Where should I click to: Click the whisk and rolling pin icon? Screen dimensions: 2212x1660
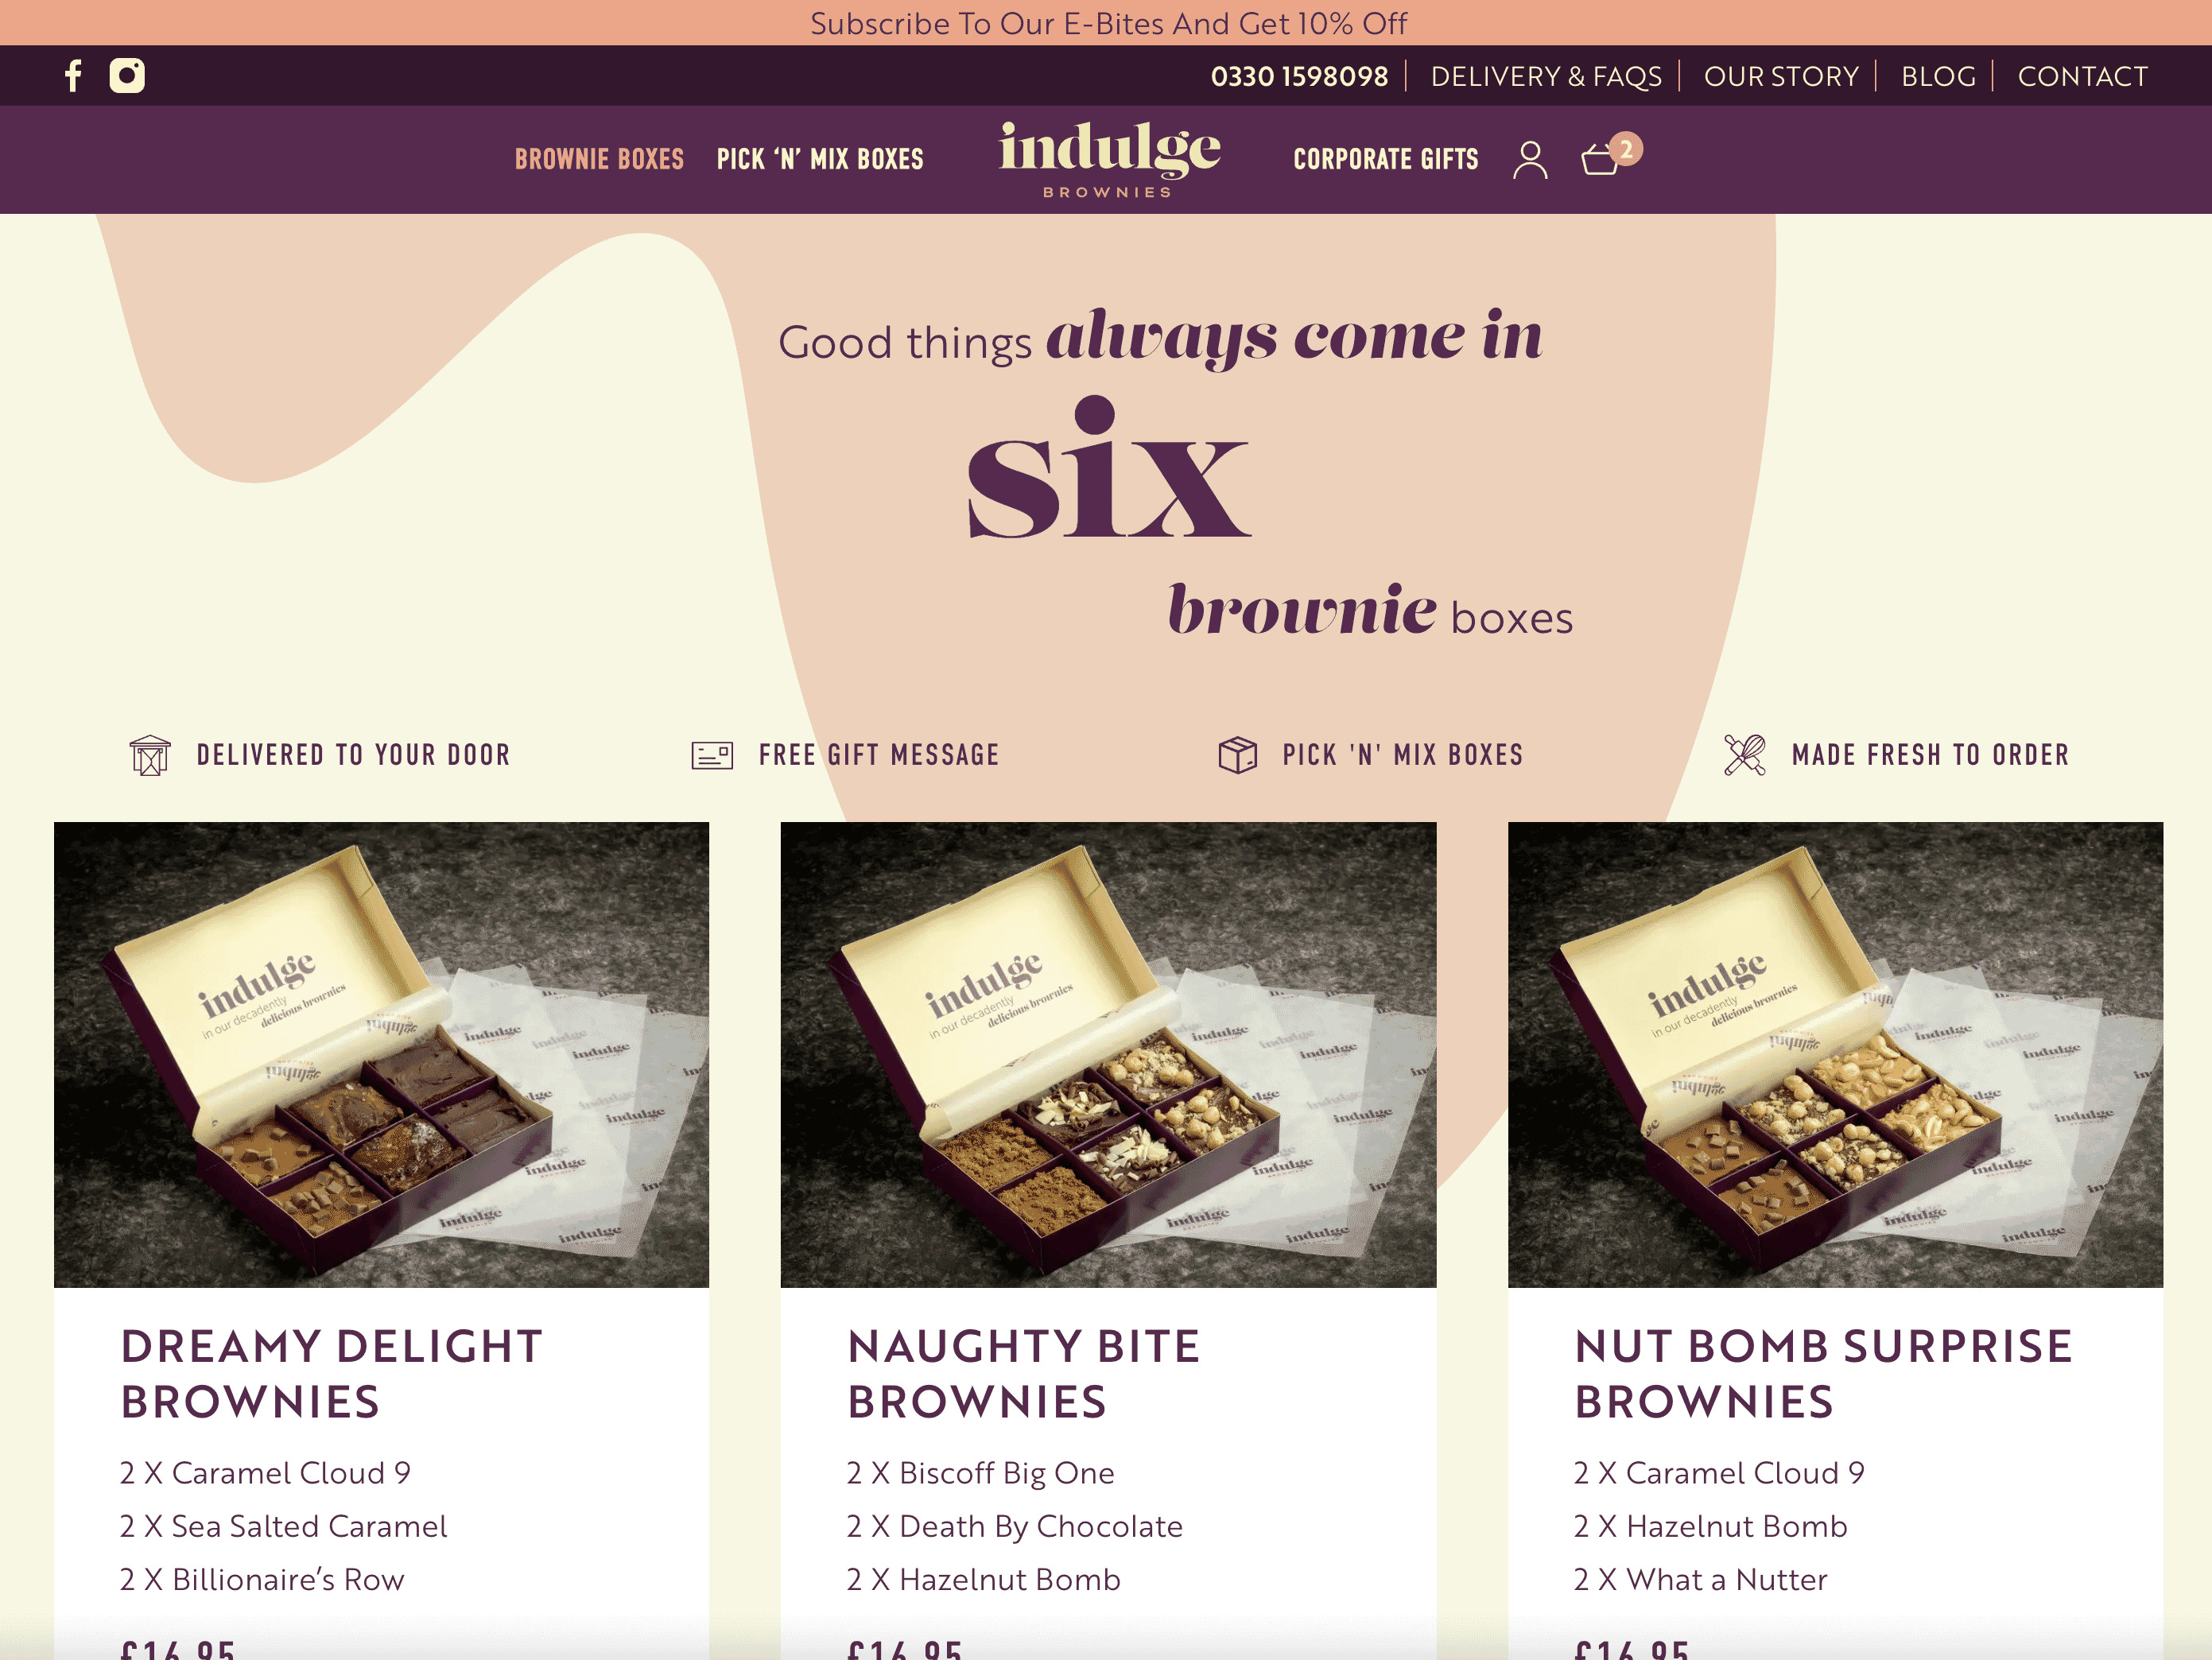tap(1745, 755)
